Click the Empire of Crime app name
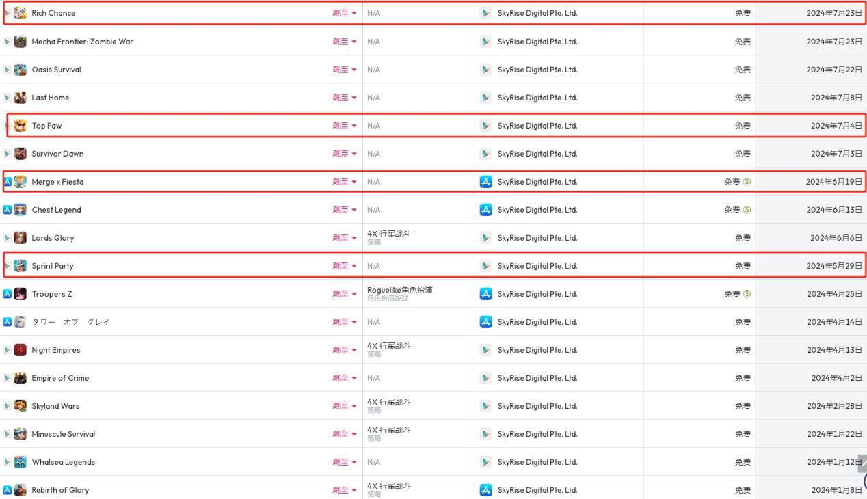 (x=60, y=378)
